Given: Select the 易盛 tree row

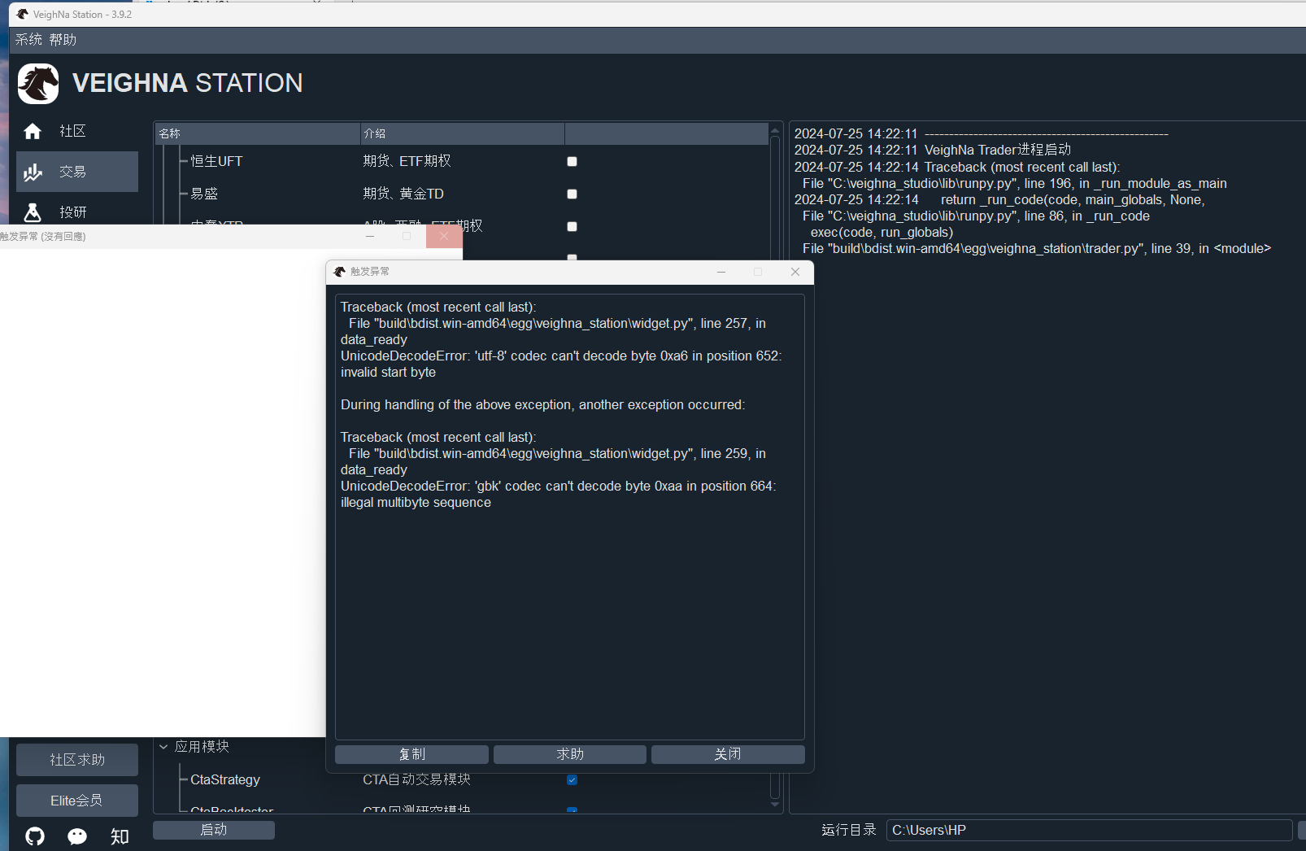Looking at the screenshot, I should coord(461,194).
